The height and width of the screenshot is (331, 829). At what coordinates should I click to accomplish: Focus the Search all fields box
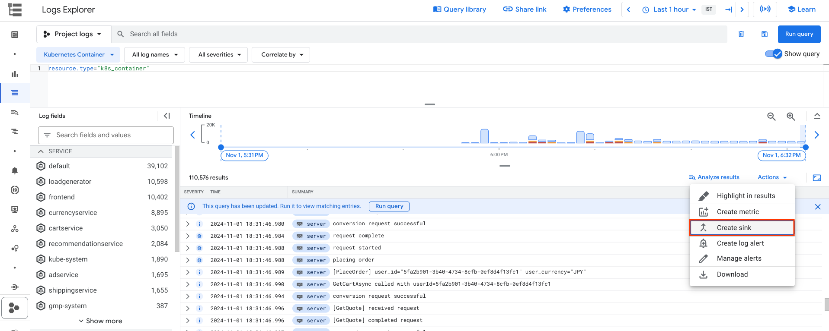click(x=419, y=34)
